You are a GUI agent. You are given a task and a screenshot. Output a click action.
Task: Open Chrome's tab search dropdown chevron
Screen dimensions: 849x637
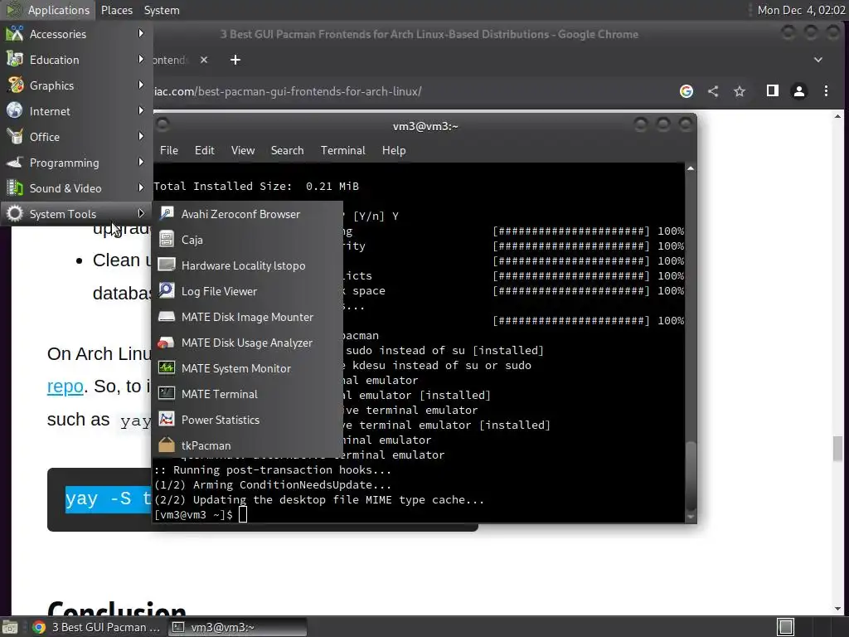(818, 60)
